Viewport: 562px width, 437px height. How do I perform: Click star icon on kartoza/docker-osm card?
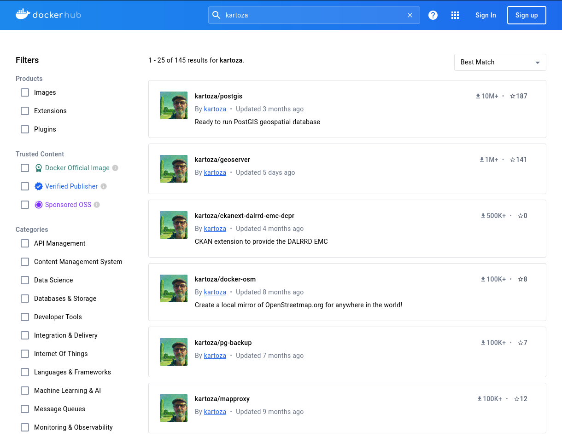[521, 279]
